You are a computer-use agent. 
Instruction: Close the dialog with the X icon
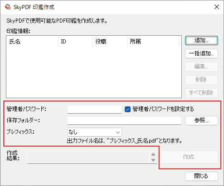pos(217,7)
